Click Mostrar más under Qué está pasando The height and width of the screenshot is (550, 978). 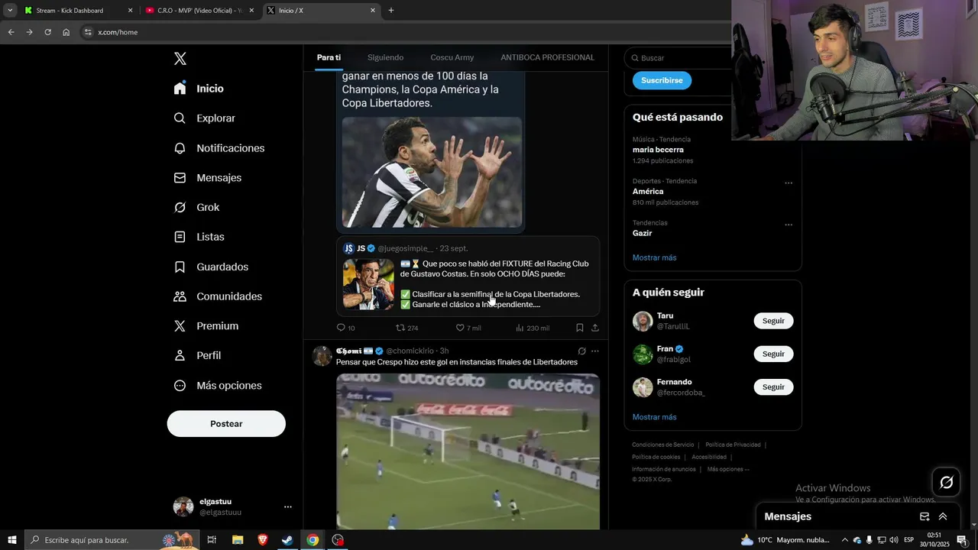pyautogui.click(x=655, y=257)
